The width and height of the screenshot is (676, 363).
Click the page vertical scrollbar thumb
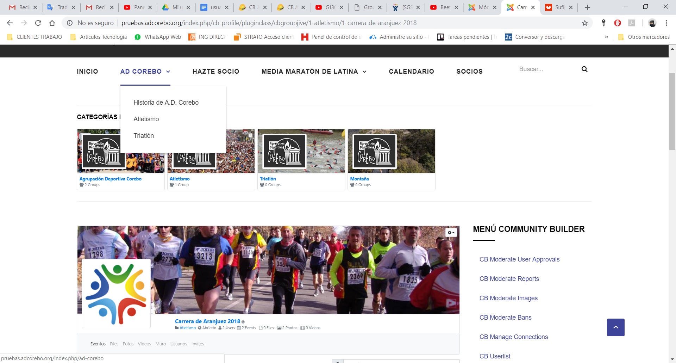point(672,111)
